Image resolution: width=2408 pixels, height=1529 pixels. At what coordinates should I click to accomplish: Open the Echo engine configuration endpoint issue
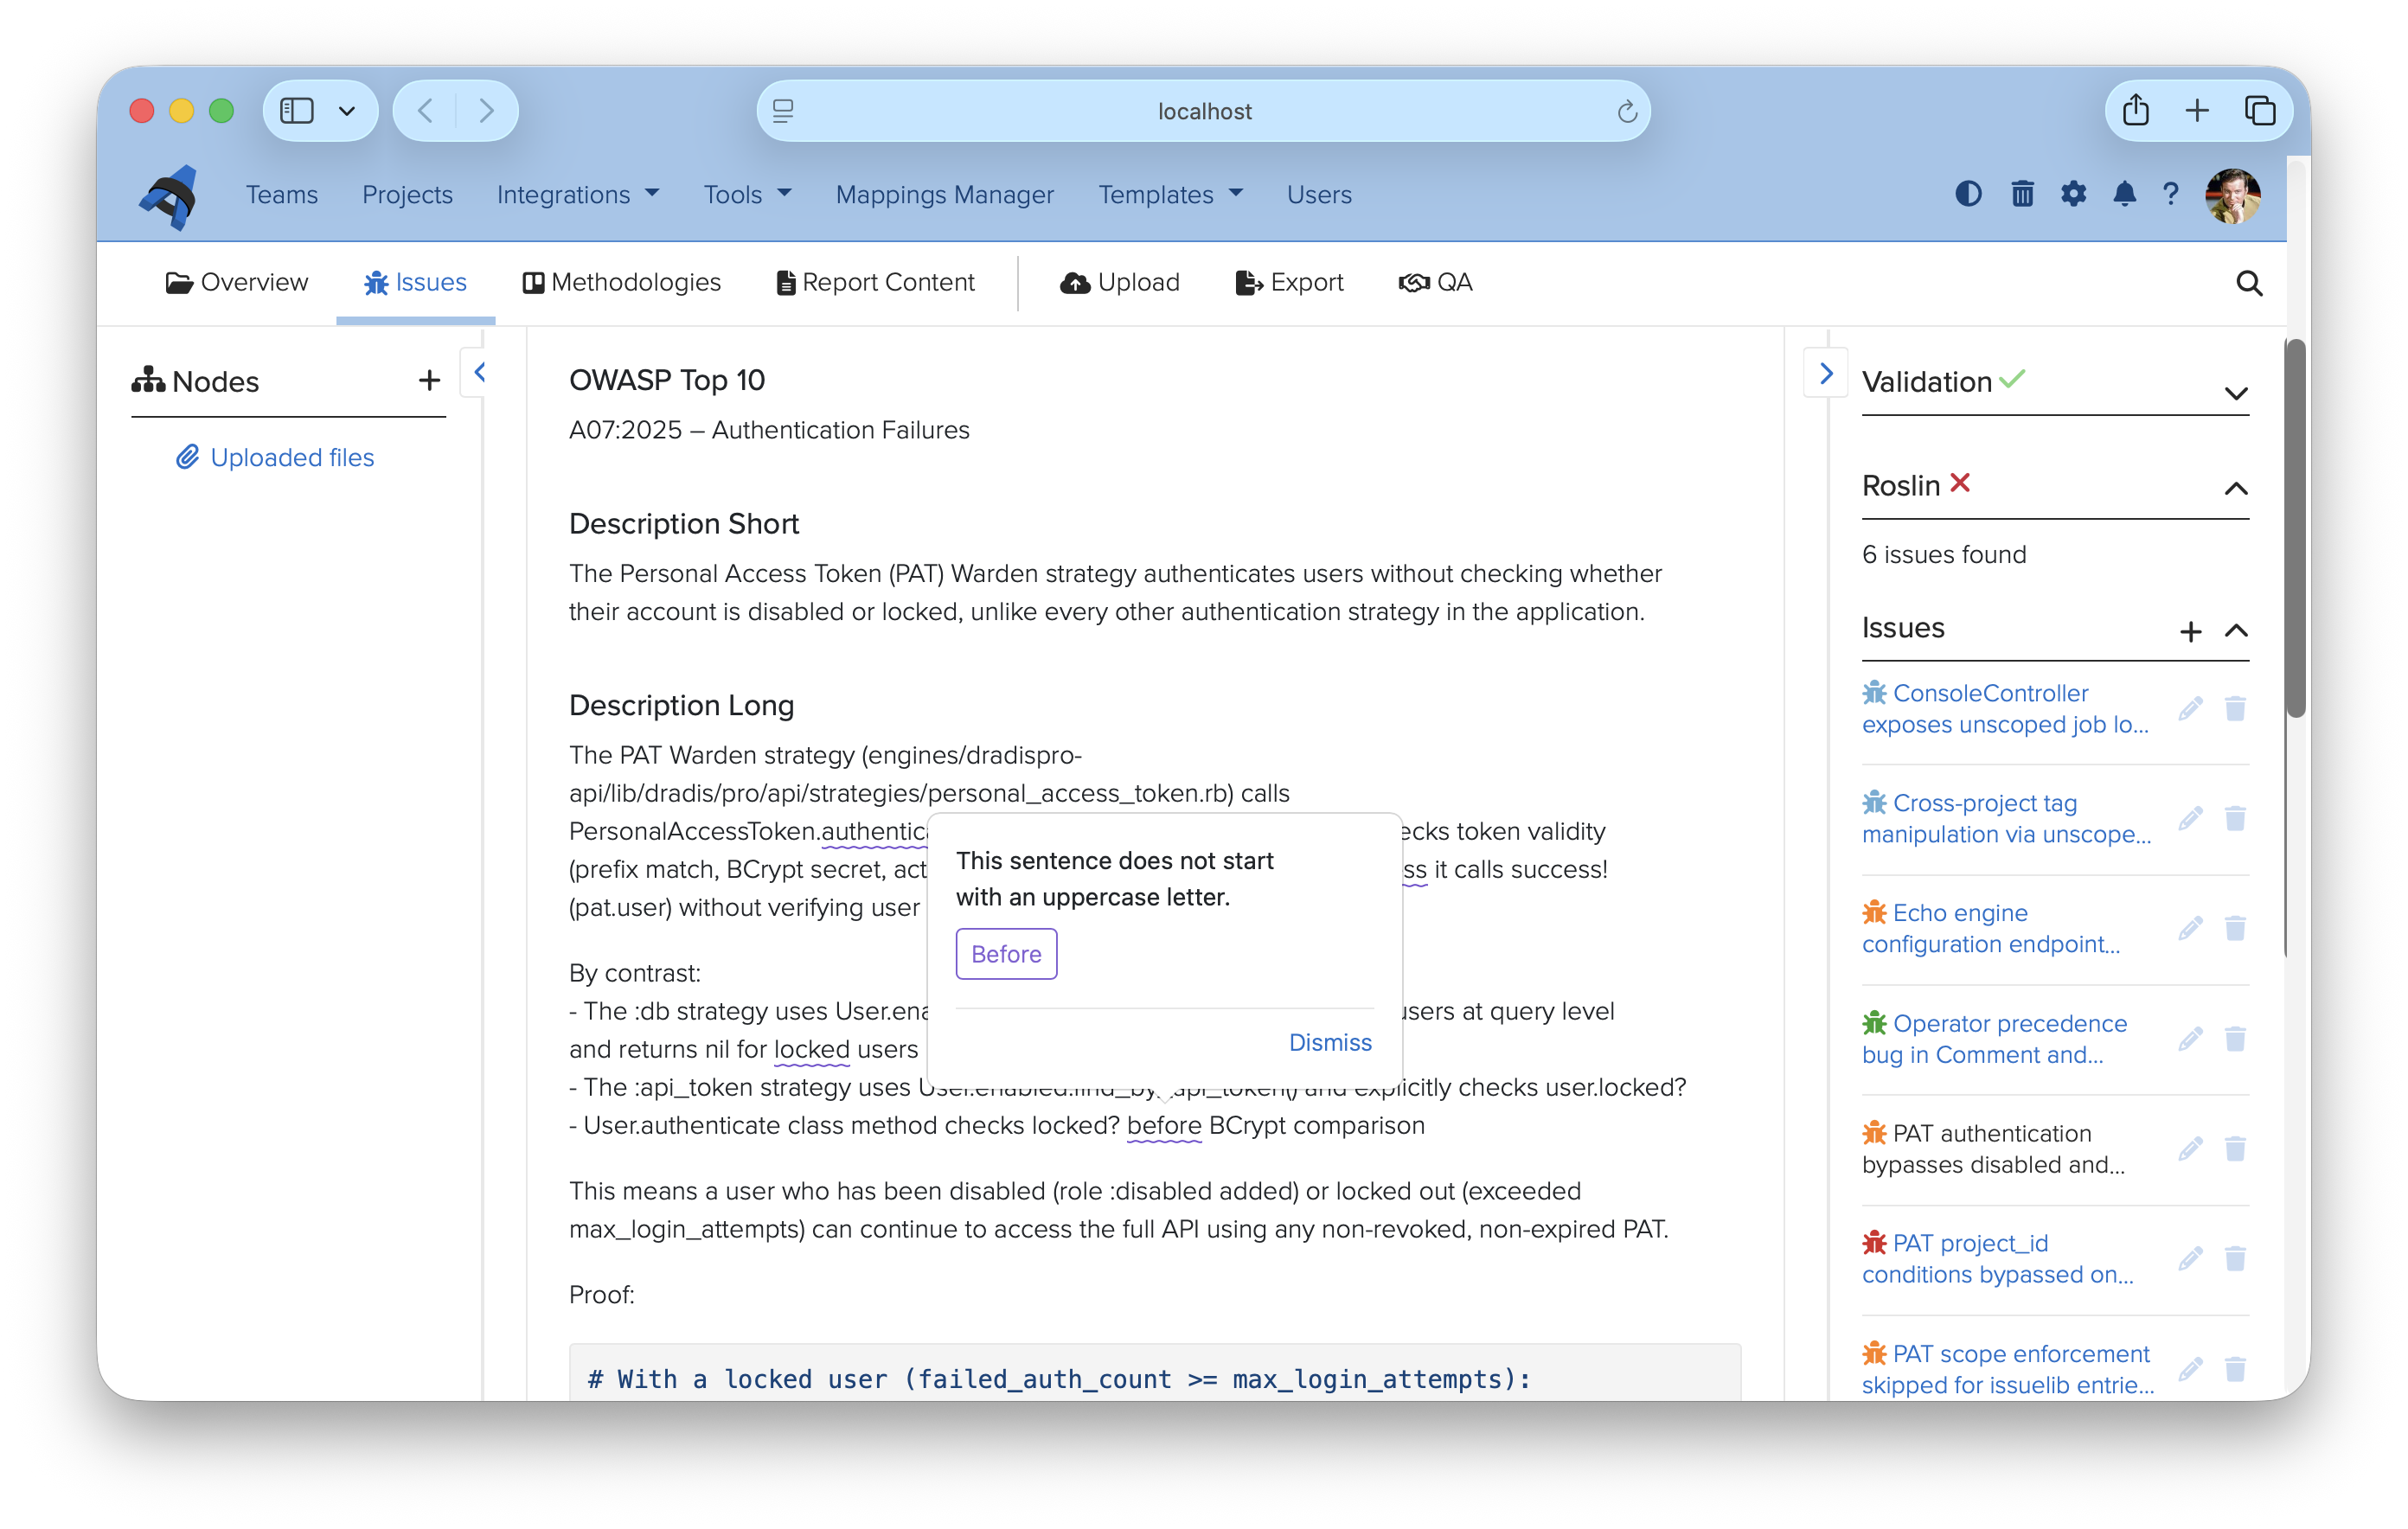click(x=1991, y=929)
